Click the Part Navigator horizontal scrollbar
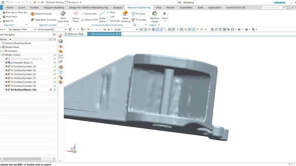 point(22,159)
